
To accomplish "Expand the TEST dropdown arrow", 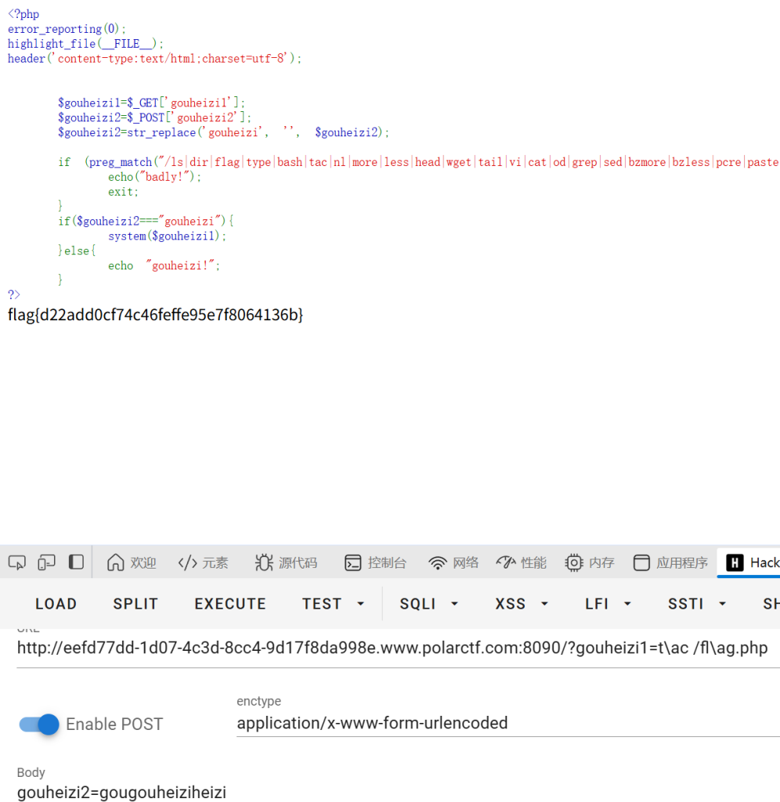I will coord(360,604).
